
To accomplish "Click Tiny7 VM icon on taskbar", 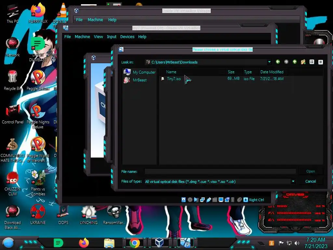I will click(x=185, y=243).
